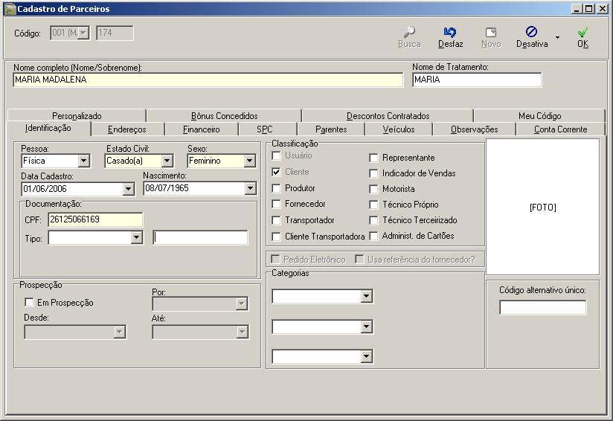The image size is (613, 421).
Task: Click the Desativa prohibition icon
Action: (x=531, y=32)
